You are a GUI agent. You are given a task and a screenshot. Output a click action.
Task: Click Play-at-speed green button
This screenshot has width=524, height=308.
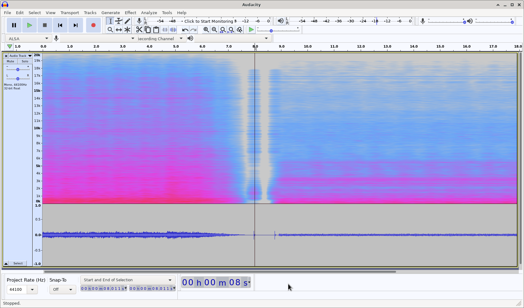click(x=251, y=30)
